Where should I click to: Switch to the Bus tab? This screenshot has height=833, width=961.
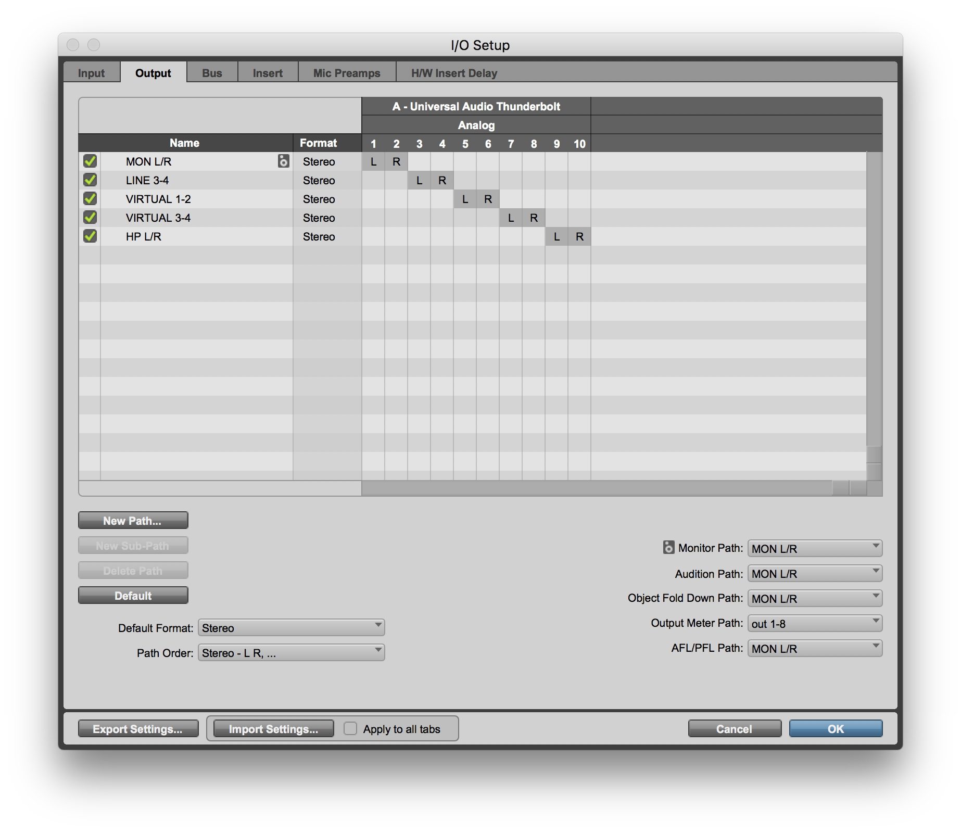pos(212,73)
